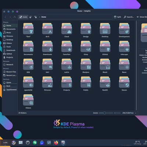Screen dimensions: 147x147
Task: Expand the 256.9 GiB free dropdown arrow
Action: [136, 113]
